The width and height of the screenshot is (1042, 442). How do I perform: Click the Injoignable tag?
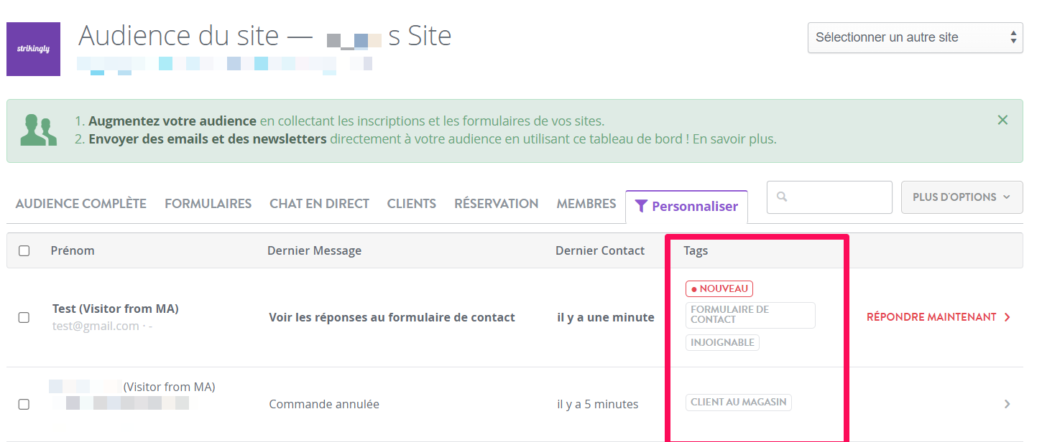click(722, 342)
